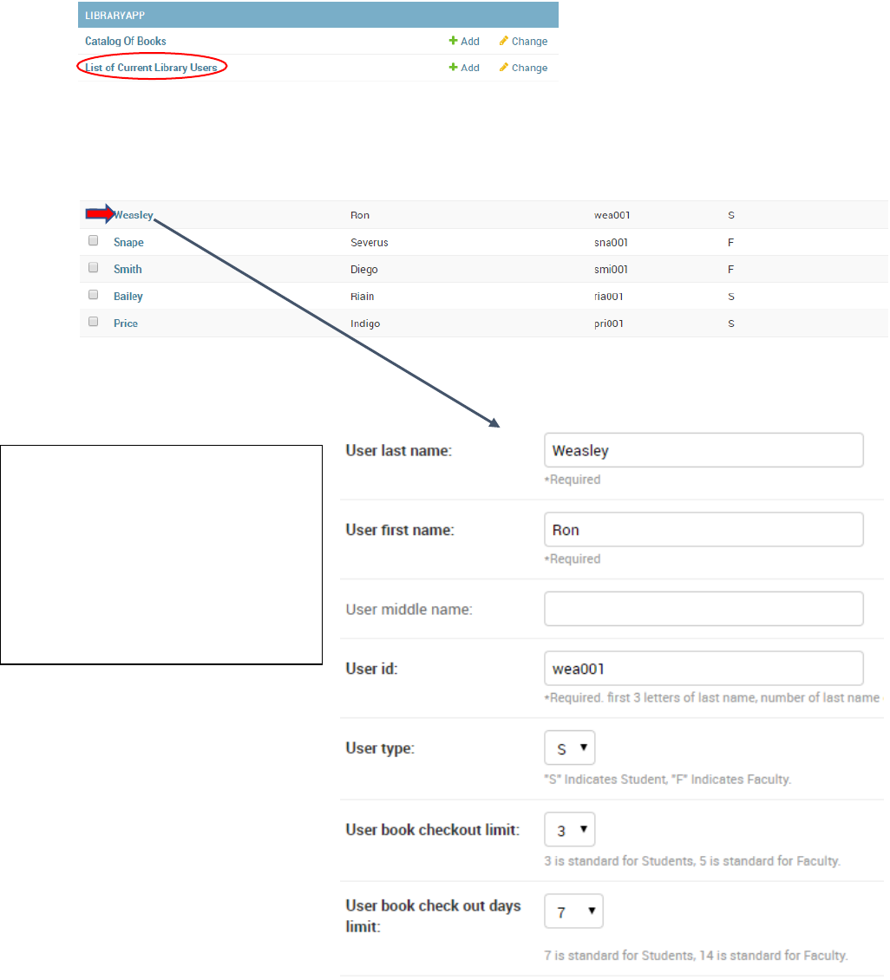Image resolution: width=890 pixels, height=980 pixels.
Task: Click the green plus icon for Library Users
Action: coord(453,67)
